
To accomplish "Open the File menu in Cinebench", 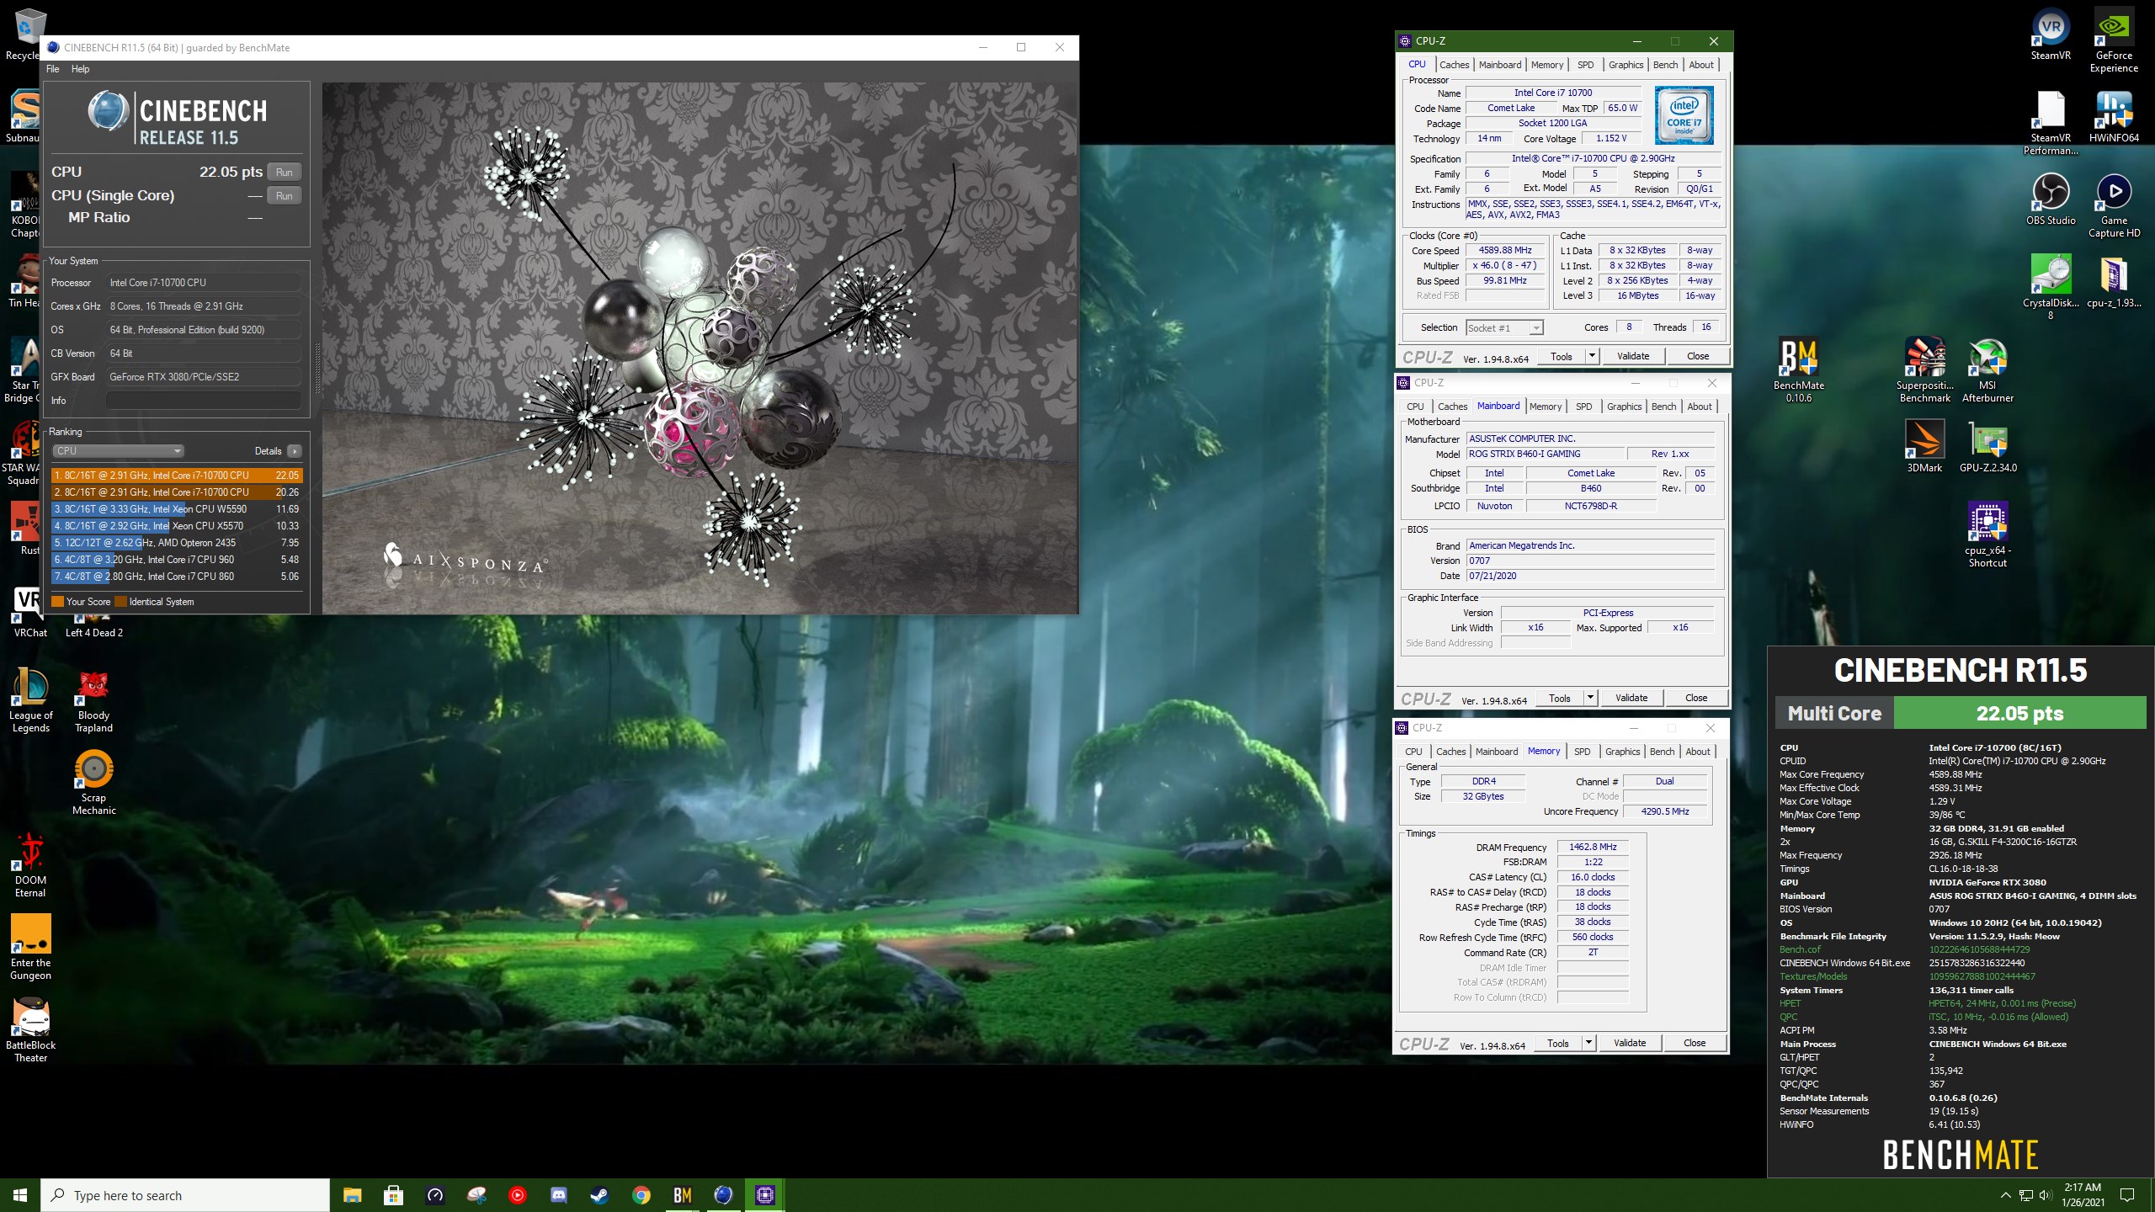I will coord(53,69).
